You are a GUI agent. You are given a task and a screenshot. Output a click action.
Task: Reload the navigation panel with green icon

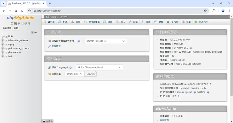point(29,23)
